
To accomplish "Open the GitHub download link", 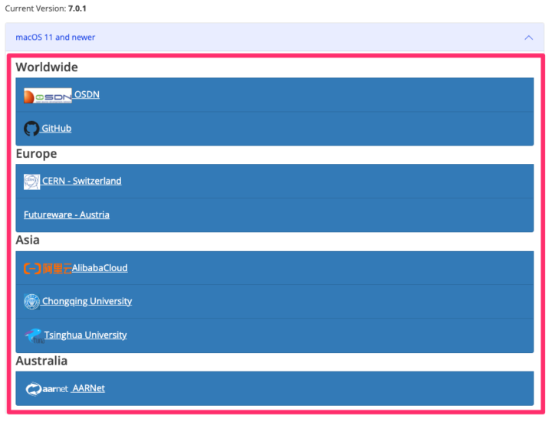I will tap(57, 129).
